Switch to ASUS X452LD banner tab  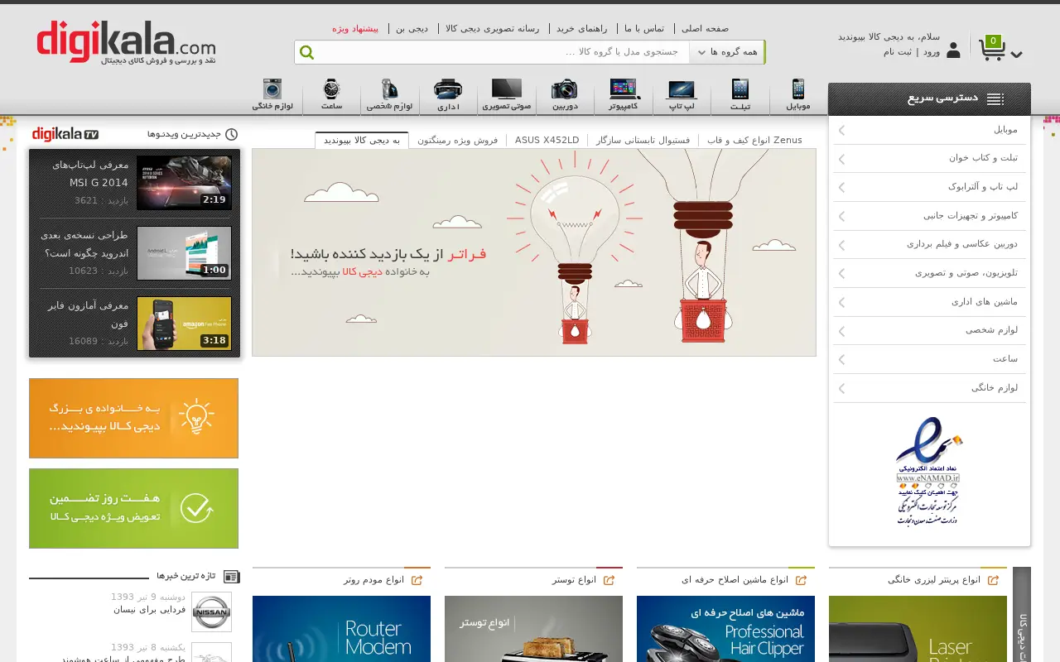(547, 140)
